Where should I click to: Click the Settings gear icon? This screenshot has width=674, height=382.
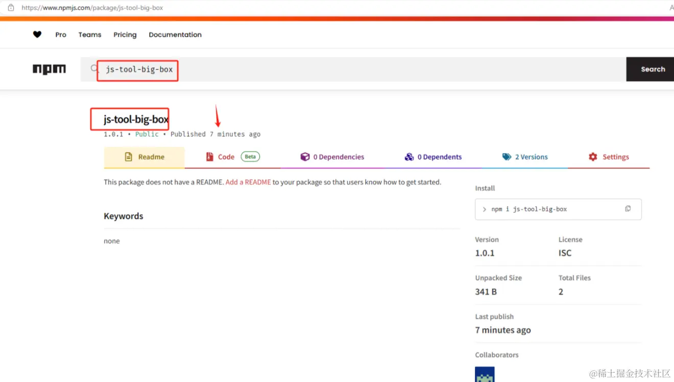tap(593, 157)
